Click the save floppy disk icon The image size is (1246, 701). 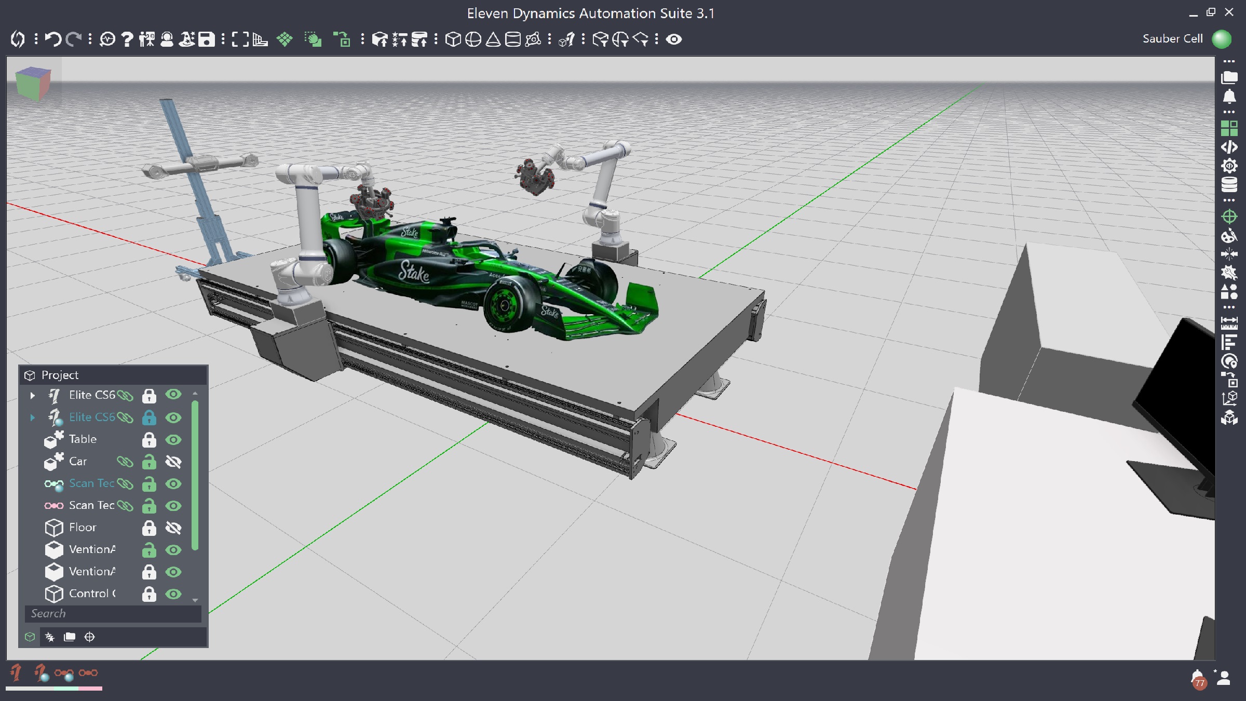click(207, 39)
